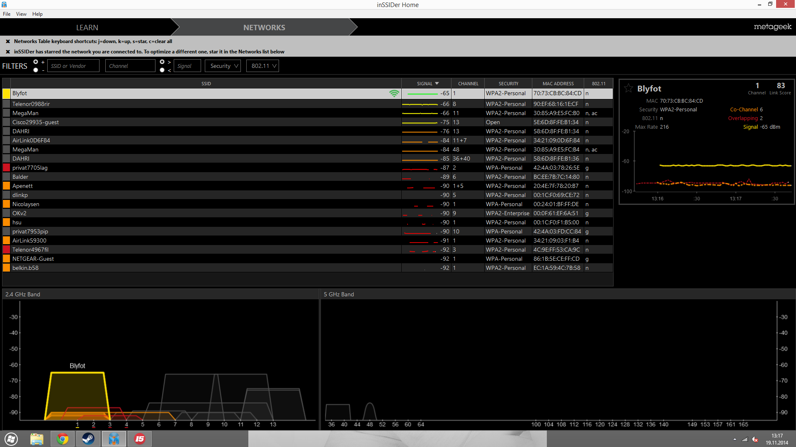Click the SSID or Vendor filter field
Screen dimensions: 796x447
(73, 66)
